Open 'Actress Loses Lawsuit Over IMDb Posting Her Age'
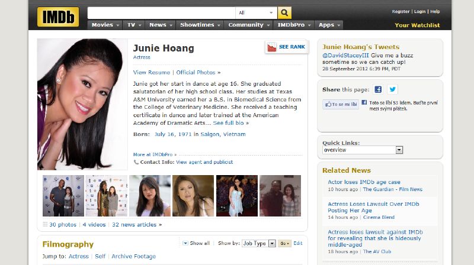The width and height of the screenshot is (474, 265). point(373,207)
